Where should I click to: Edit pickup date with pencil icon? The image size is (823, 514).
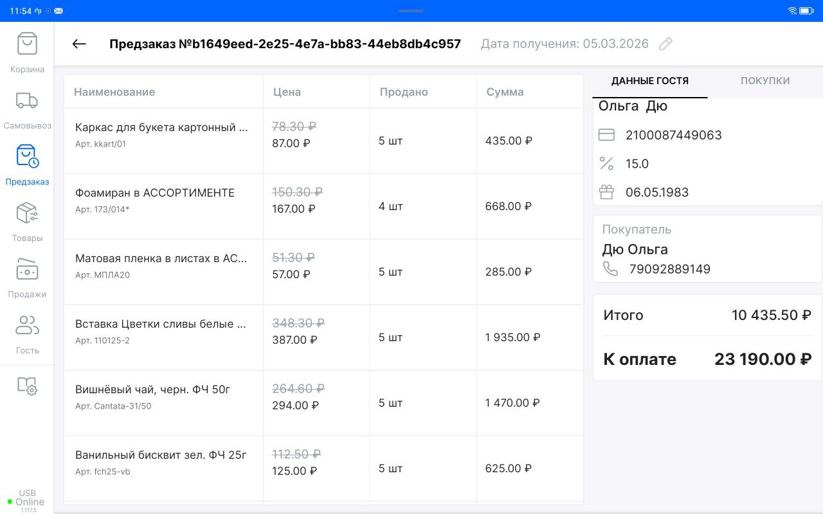tap(665, 44)
